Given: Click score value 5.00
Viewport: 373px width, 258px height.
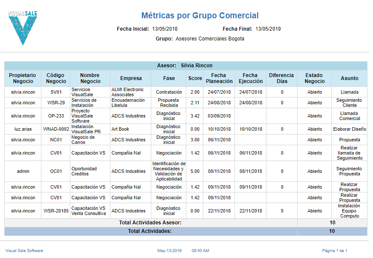Looking at the screenshot, I should click(195, 171).
